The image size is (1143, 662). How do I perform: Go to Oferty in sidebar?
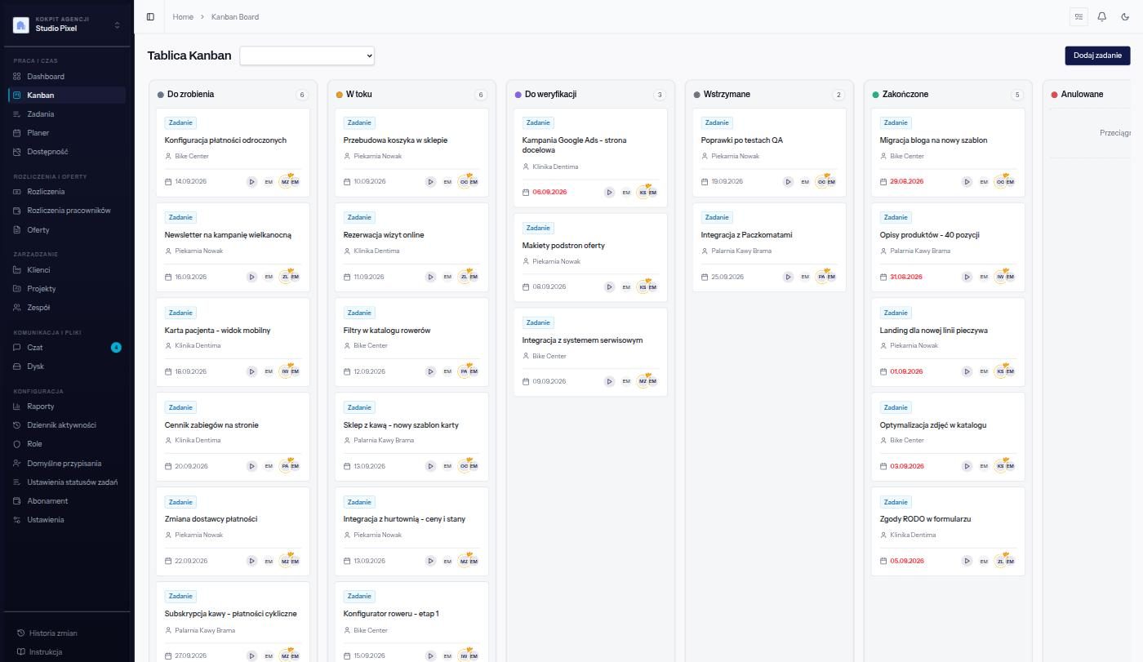[67, 230]
